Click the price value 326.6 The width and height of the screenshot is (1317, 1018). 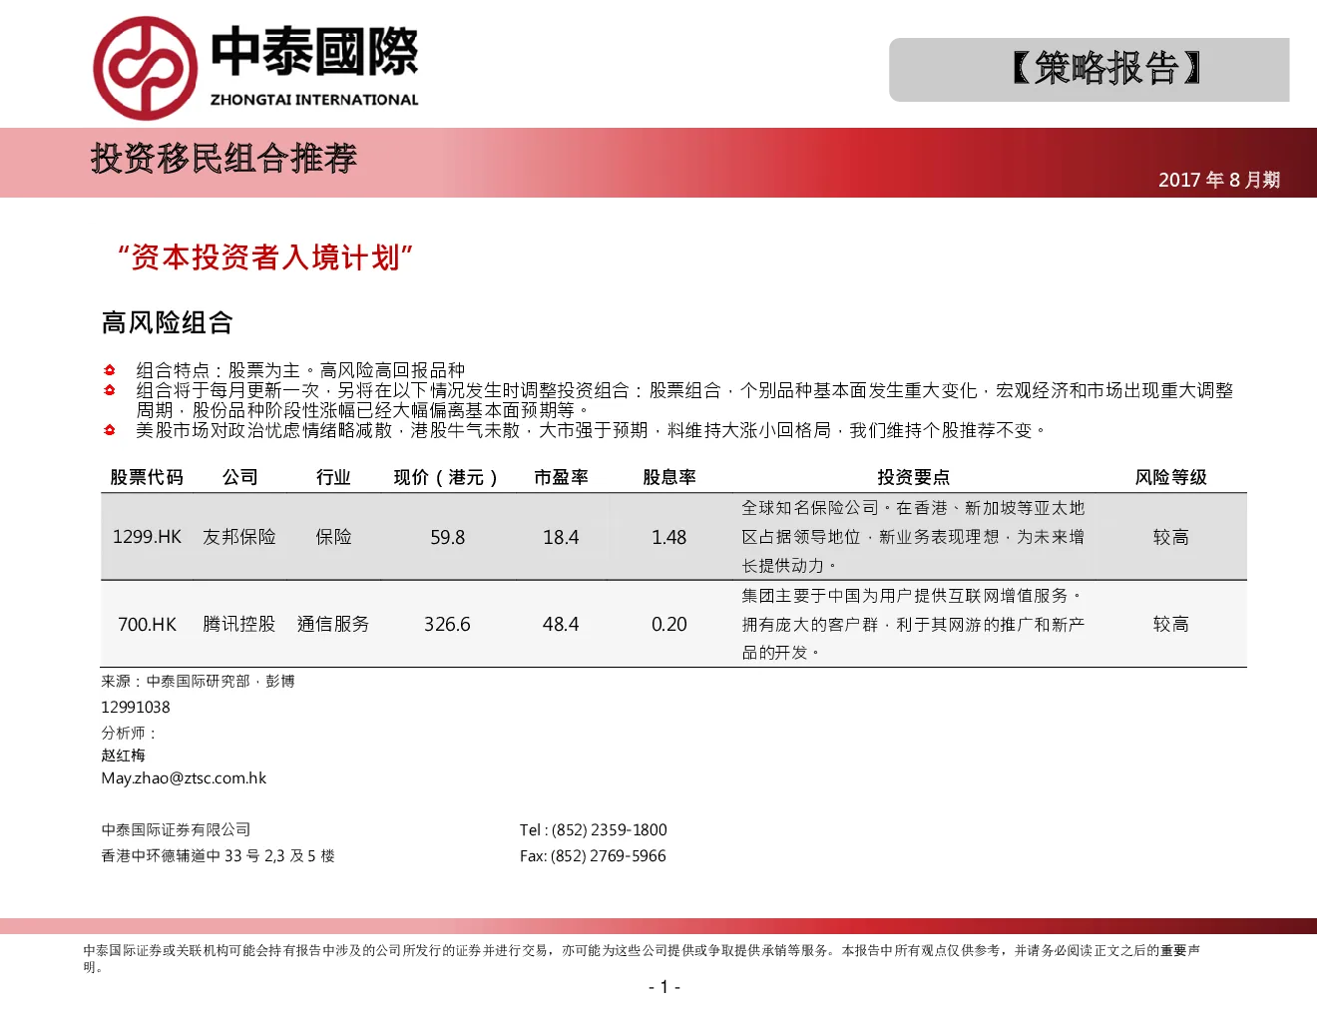point(447,624)
